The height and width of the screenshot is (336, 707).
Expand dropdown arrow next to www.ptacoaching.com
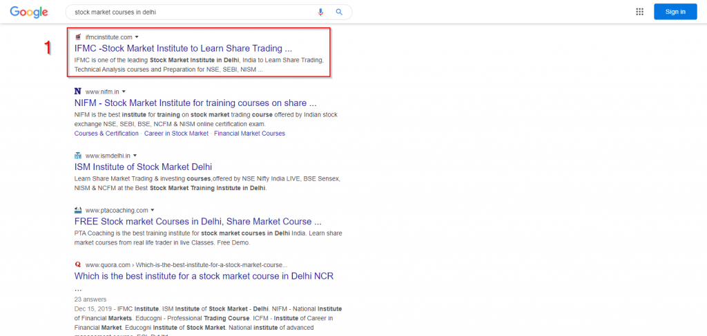[153, 210]
